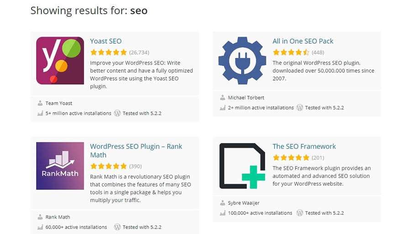Click the Yoast SEO star rating
The height and width of the screenshot is (234, 411).
coord(109,52)
